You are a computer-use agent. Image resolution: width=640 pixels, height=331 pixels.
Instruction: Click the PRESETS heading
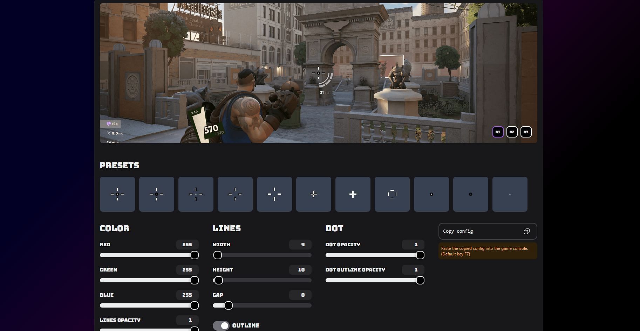[120, 165]
